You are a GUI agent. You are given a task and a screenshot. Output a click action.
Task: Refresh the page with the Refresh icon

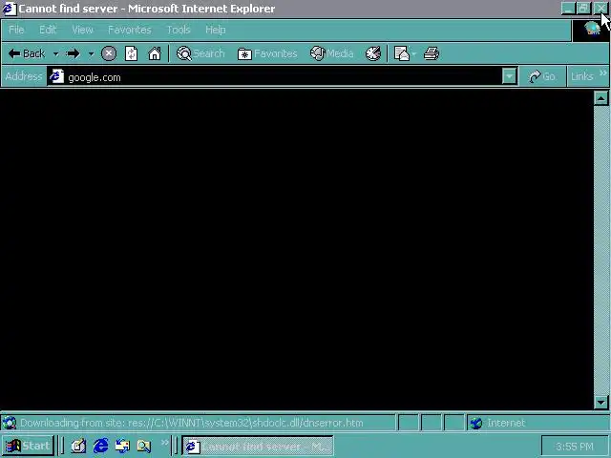pos(132,53)
